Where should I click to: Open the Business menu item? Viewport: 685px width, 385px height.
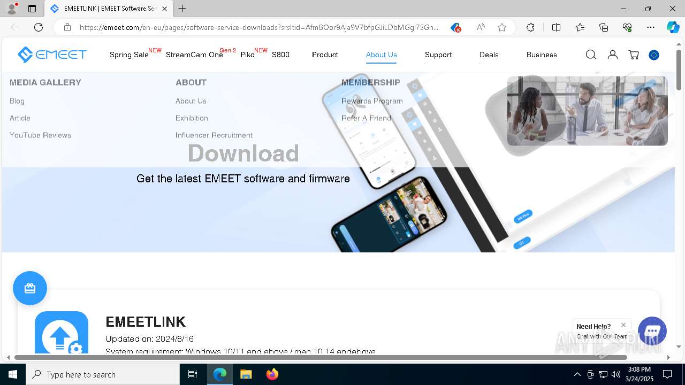pos(542,55)
